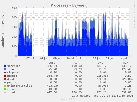137x102 pixels.
Task: Click the 'Munin 2.0.76' version text
Action: coord(68,99)
